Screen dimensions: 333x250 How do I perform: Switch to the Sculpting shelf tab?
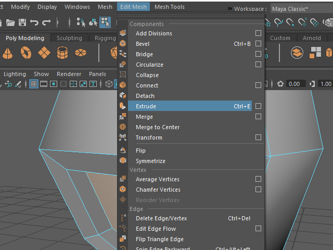[69, 38]
